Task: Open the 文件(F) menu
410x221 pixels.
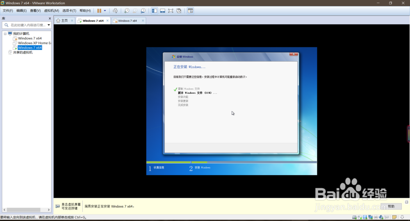Action: tap(7, 11)
